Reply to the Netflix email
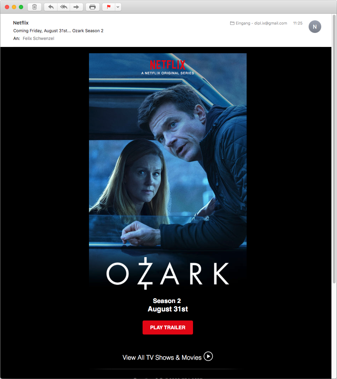Viewport: 337px width, 379px height. tap(51, 7)
